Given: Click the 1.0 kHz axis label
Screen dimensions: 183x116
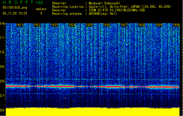Looking at the screenshot, I should (3, 52).
